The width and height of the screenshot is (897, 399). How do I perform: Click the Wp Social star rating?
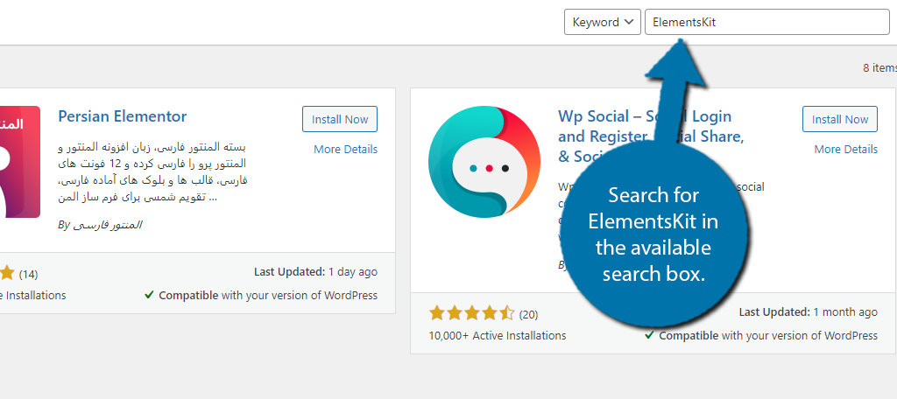pyautogui.click(x=472, y=313)
